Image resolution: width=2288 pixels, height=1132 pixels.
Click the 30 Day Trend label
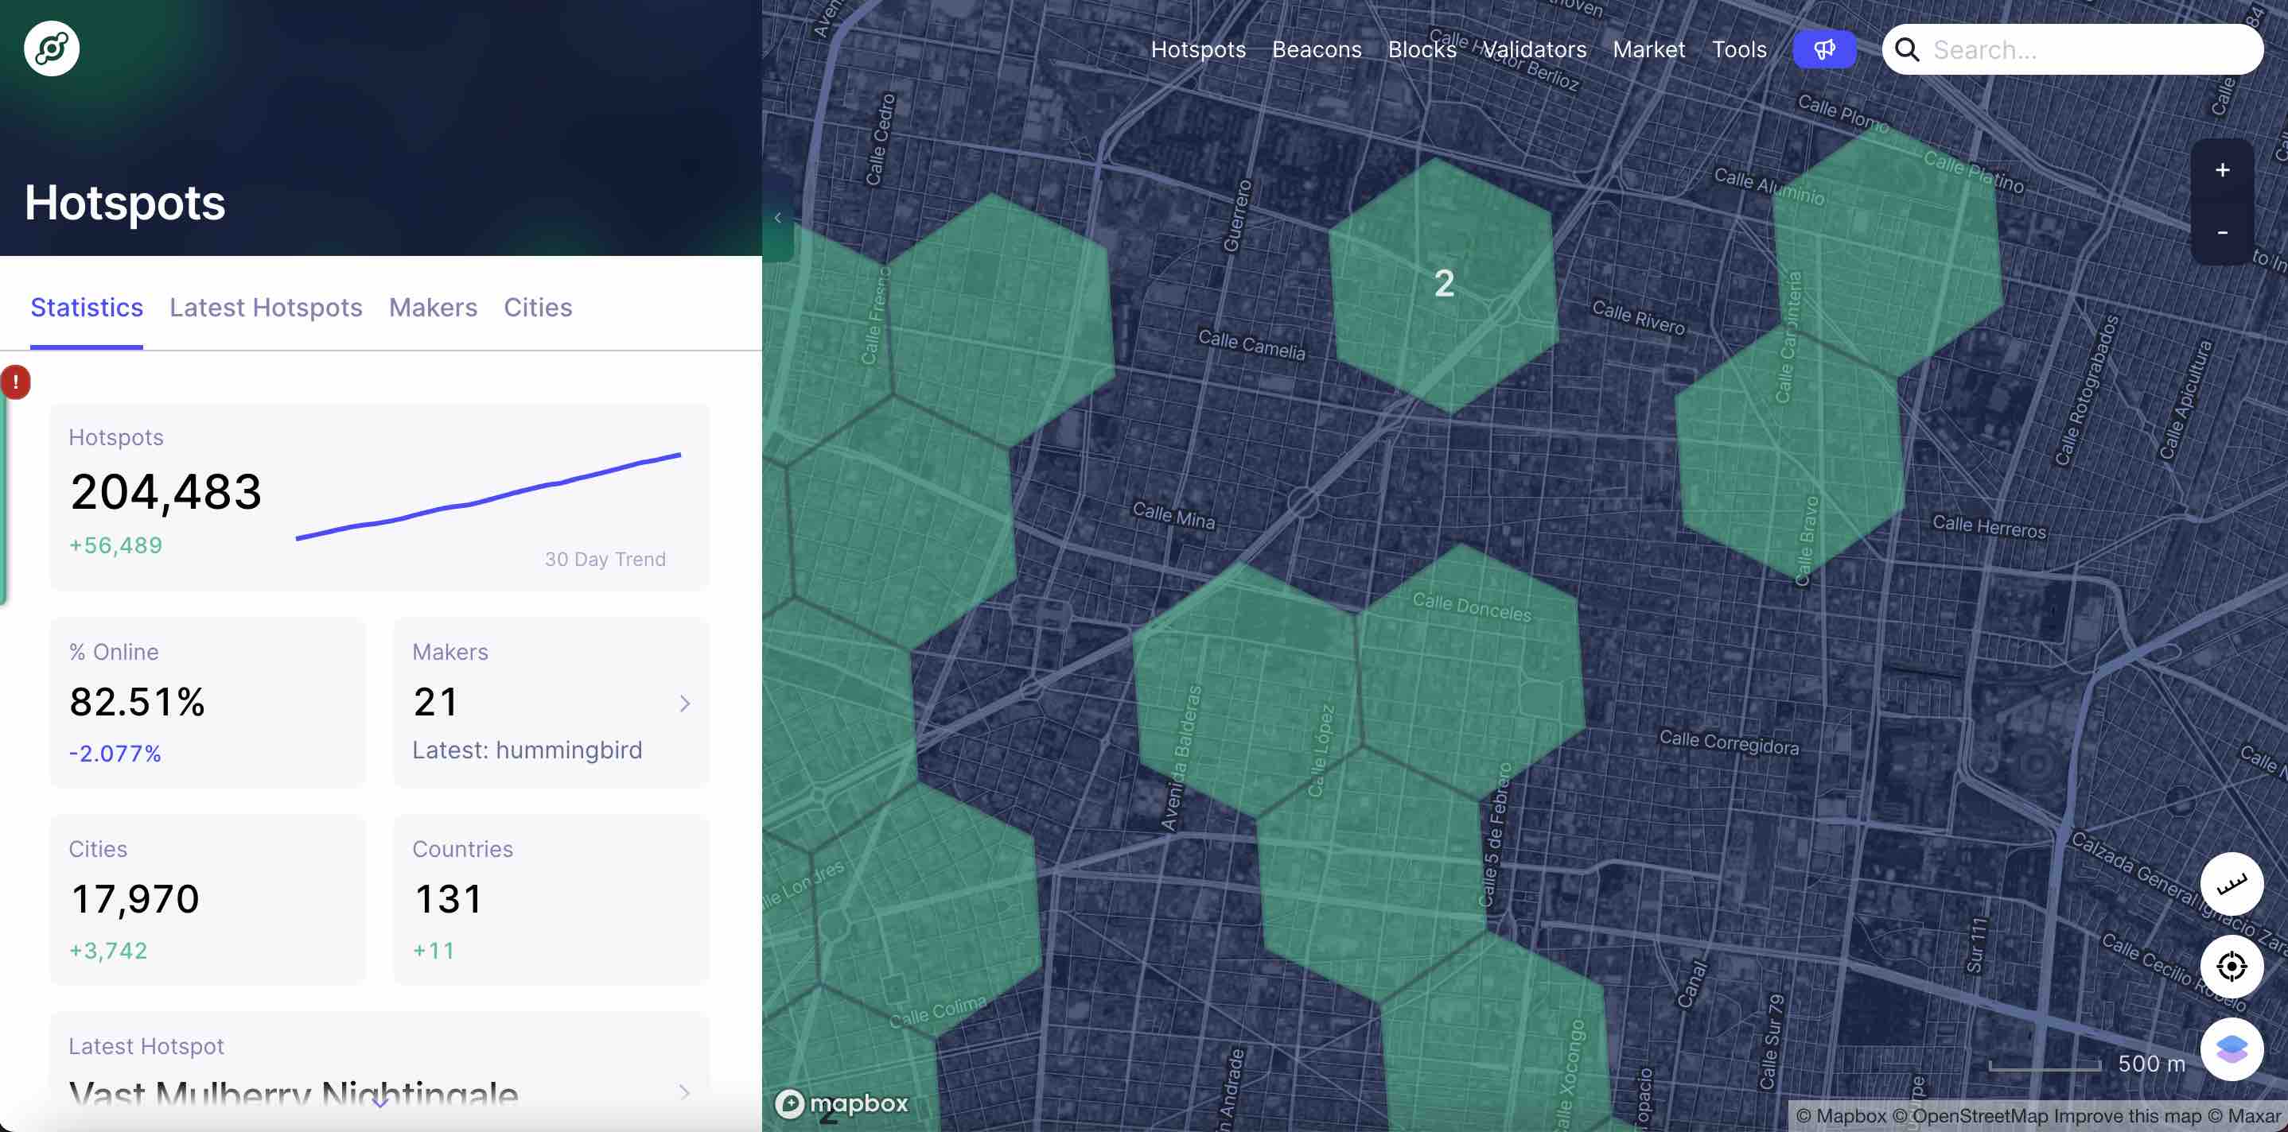click(x=605, y=560)
